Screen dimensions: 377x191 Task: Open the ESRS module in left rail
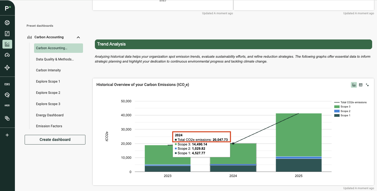7,84
